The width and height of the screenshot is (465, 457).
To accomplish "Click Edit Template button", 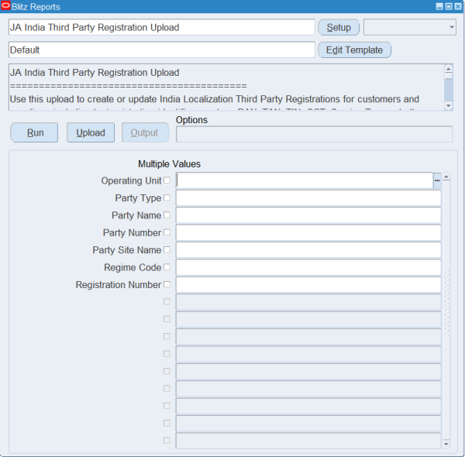I will coord(354,50).
